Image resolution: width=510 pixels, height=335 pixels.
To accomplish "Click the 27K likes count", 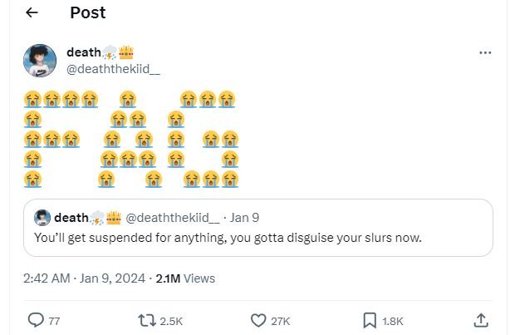I will point(281,321).
